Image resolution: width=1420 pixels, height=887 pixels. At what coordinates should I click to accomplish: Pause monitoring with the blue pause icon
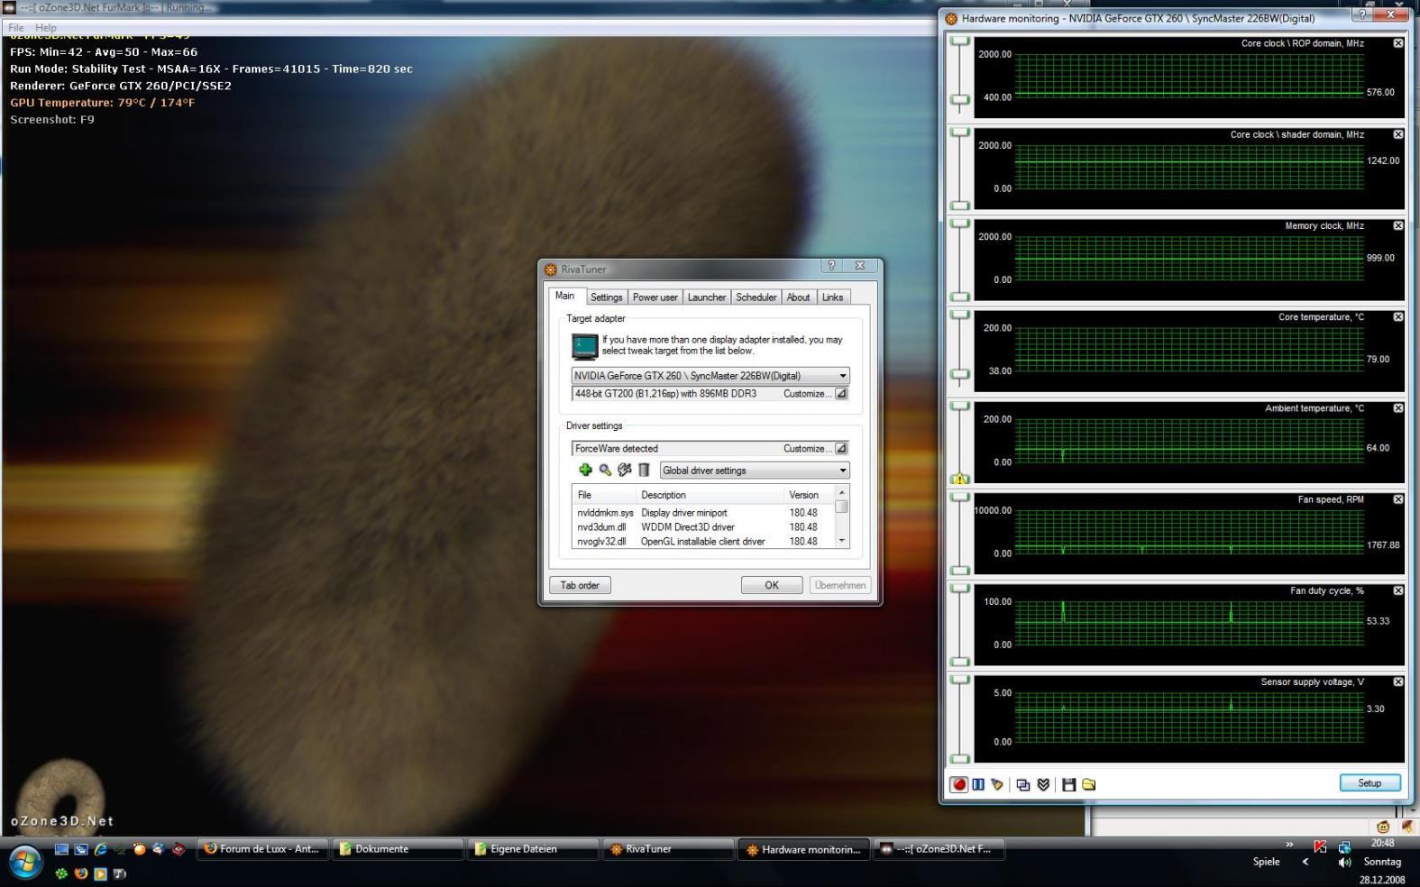(x=978, y=784)
